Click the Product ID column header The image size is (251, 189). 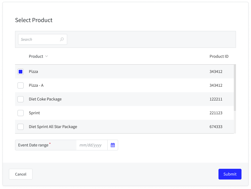click(219, 56)
